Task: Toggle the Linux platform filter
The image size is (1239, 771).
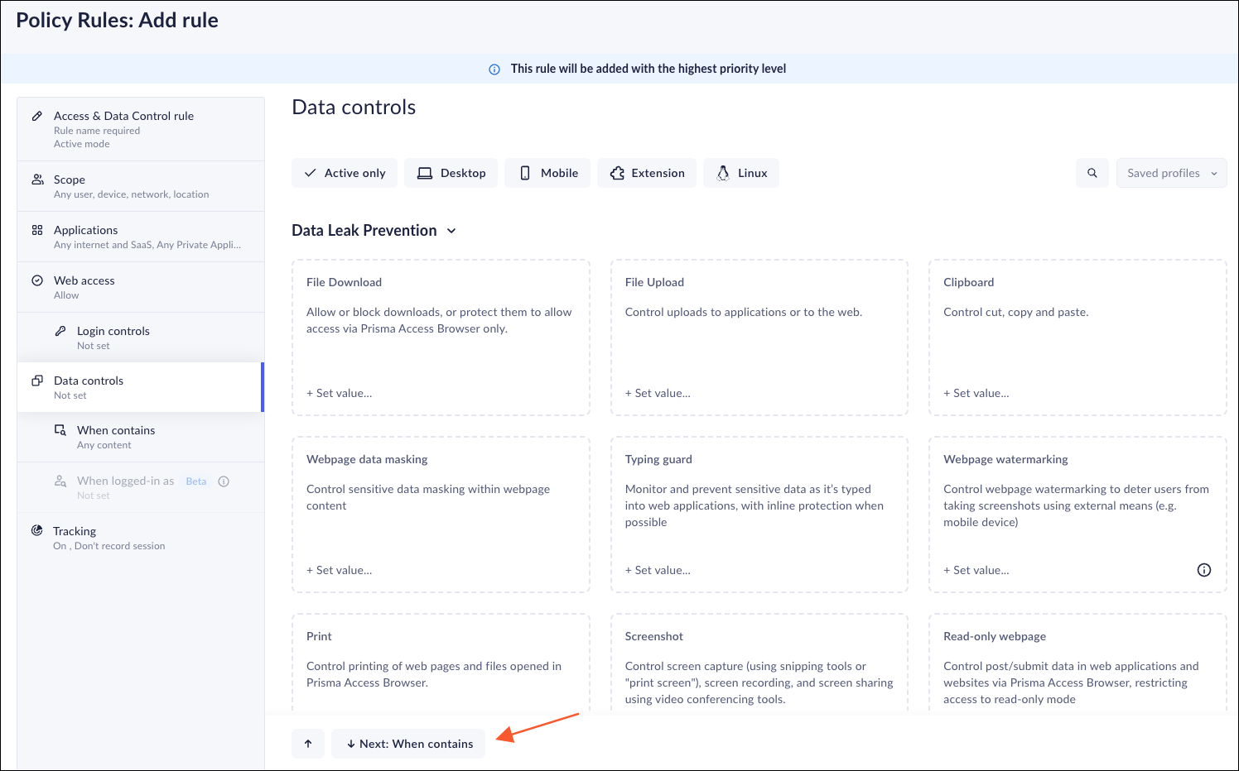Action: point(741,173)
